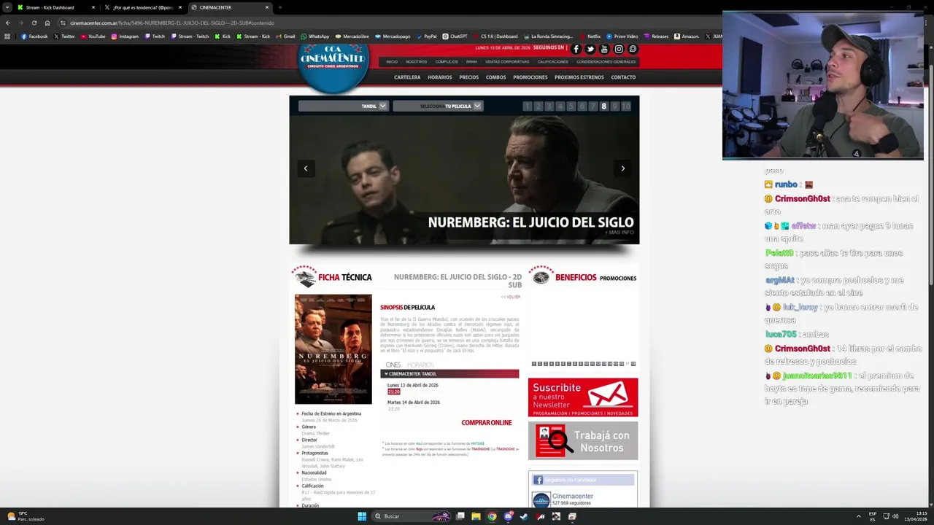The image size is (934, 525).
Task: Open the Facebook bookmark
Action: (34, 36)
